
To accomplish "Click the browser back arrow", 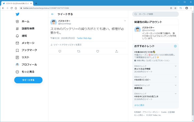I will point(3,8).
